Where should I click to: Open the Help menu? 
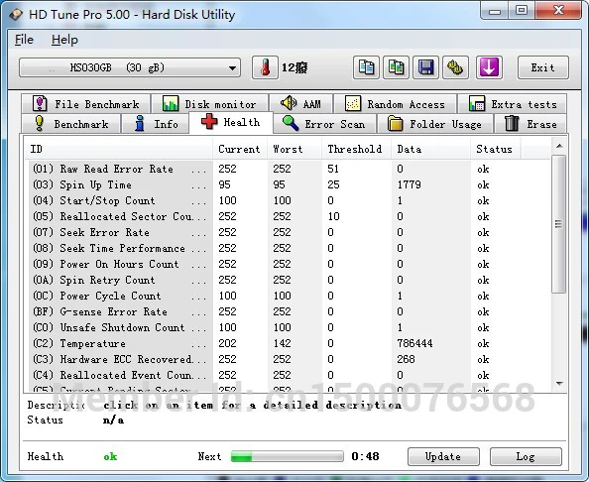[64, 40]
